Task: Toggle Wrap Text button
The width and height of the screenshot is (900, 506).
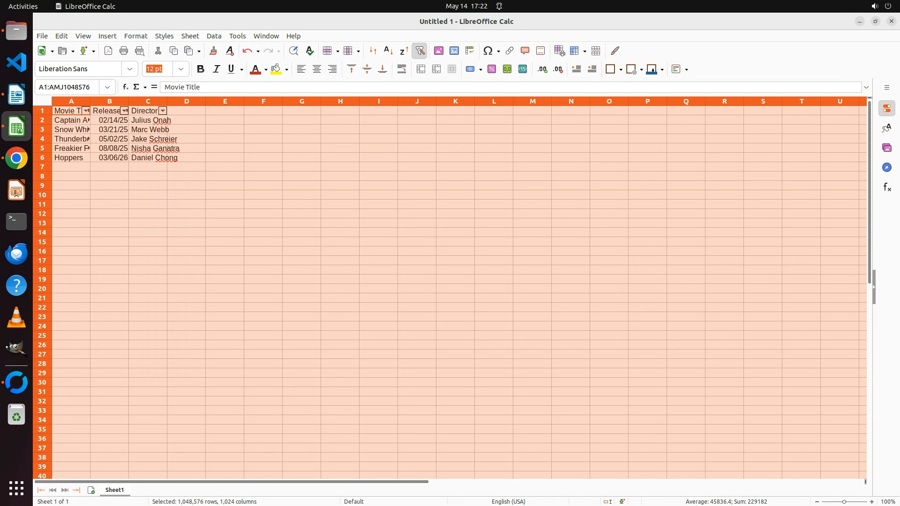Action: 402,69
